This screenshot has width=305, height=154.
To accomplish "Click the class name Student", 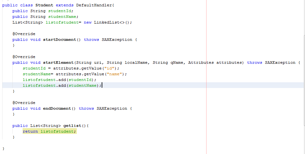I will click(44, 5).
